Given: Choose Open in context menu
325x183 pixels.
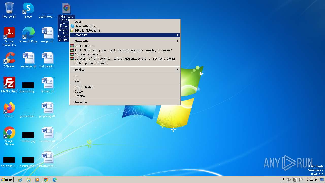Looking at the screenshot, I should tap(125, 22).
